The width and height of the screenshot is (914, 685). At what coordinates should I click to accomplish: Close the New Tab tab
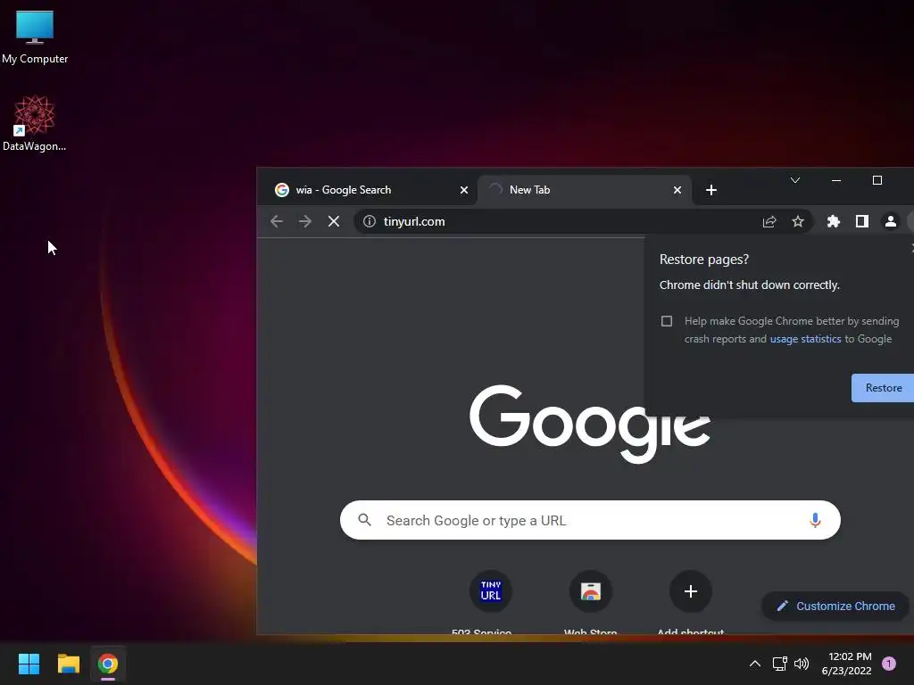pyautogui.click(x=677, y=190)
